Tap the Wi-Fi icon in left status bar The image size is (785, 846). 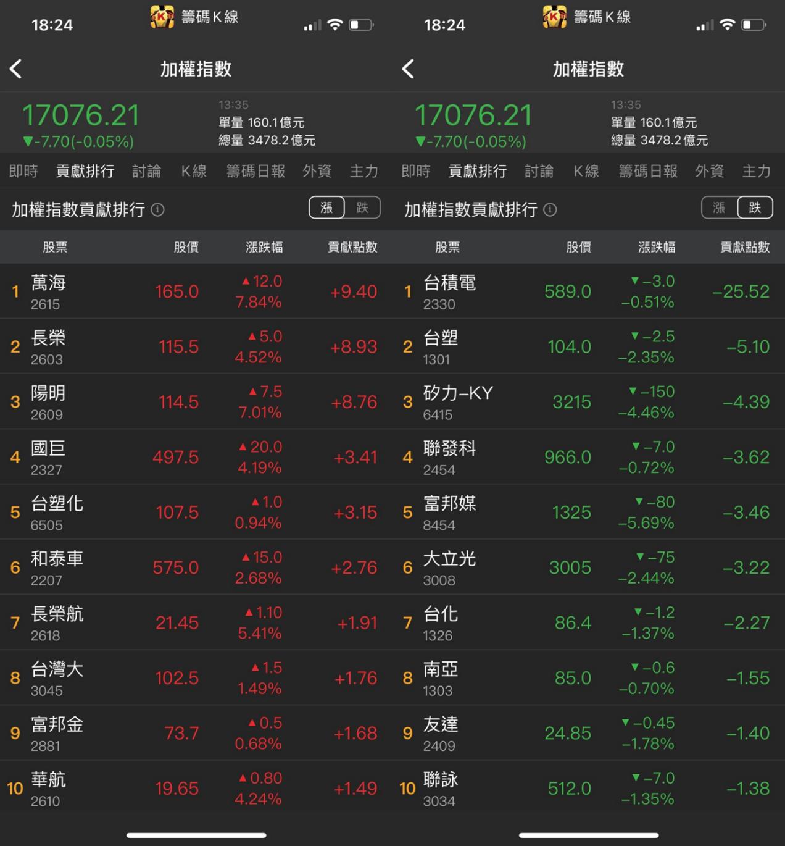click(x=335, y=25)
